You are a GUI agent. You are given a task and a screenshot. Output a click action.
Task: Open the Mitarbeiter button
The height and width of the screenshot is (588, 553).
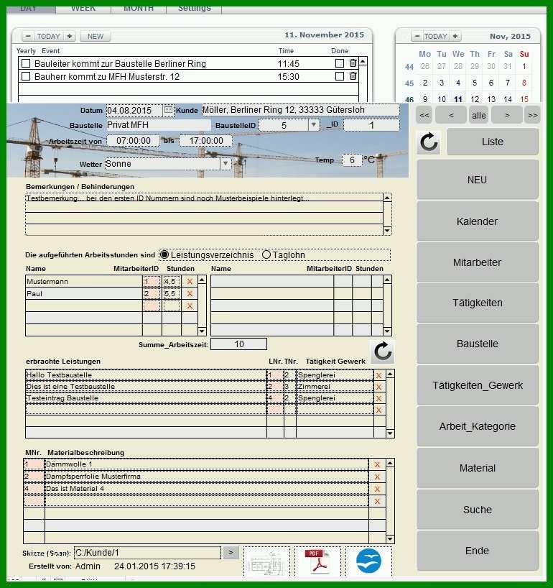(477, 262)
